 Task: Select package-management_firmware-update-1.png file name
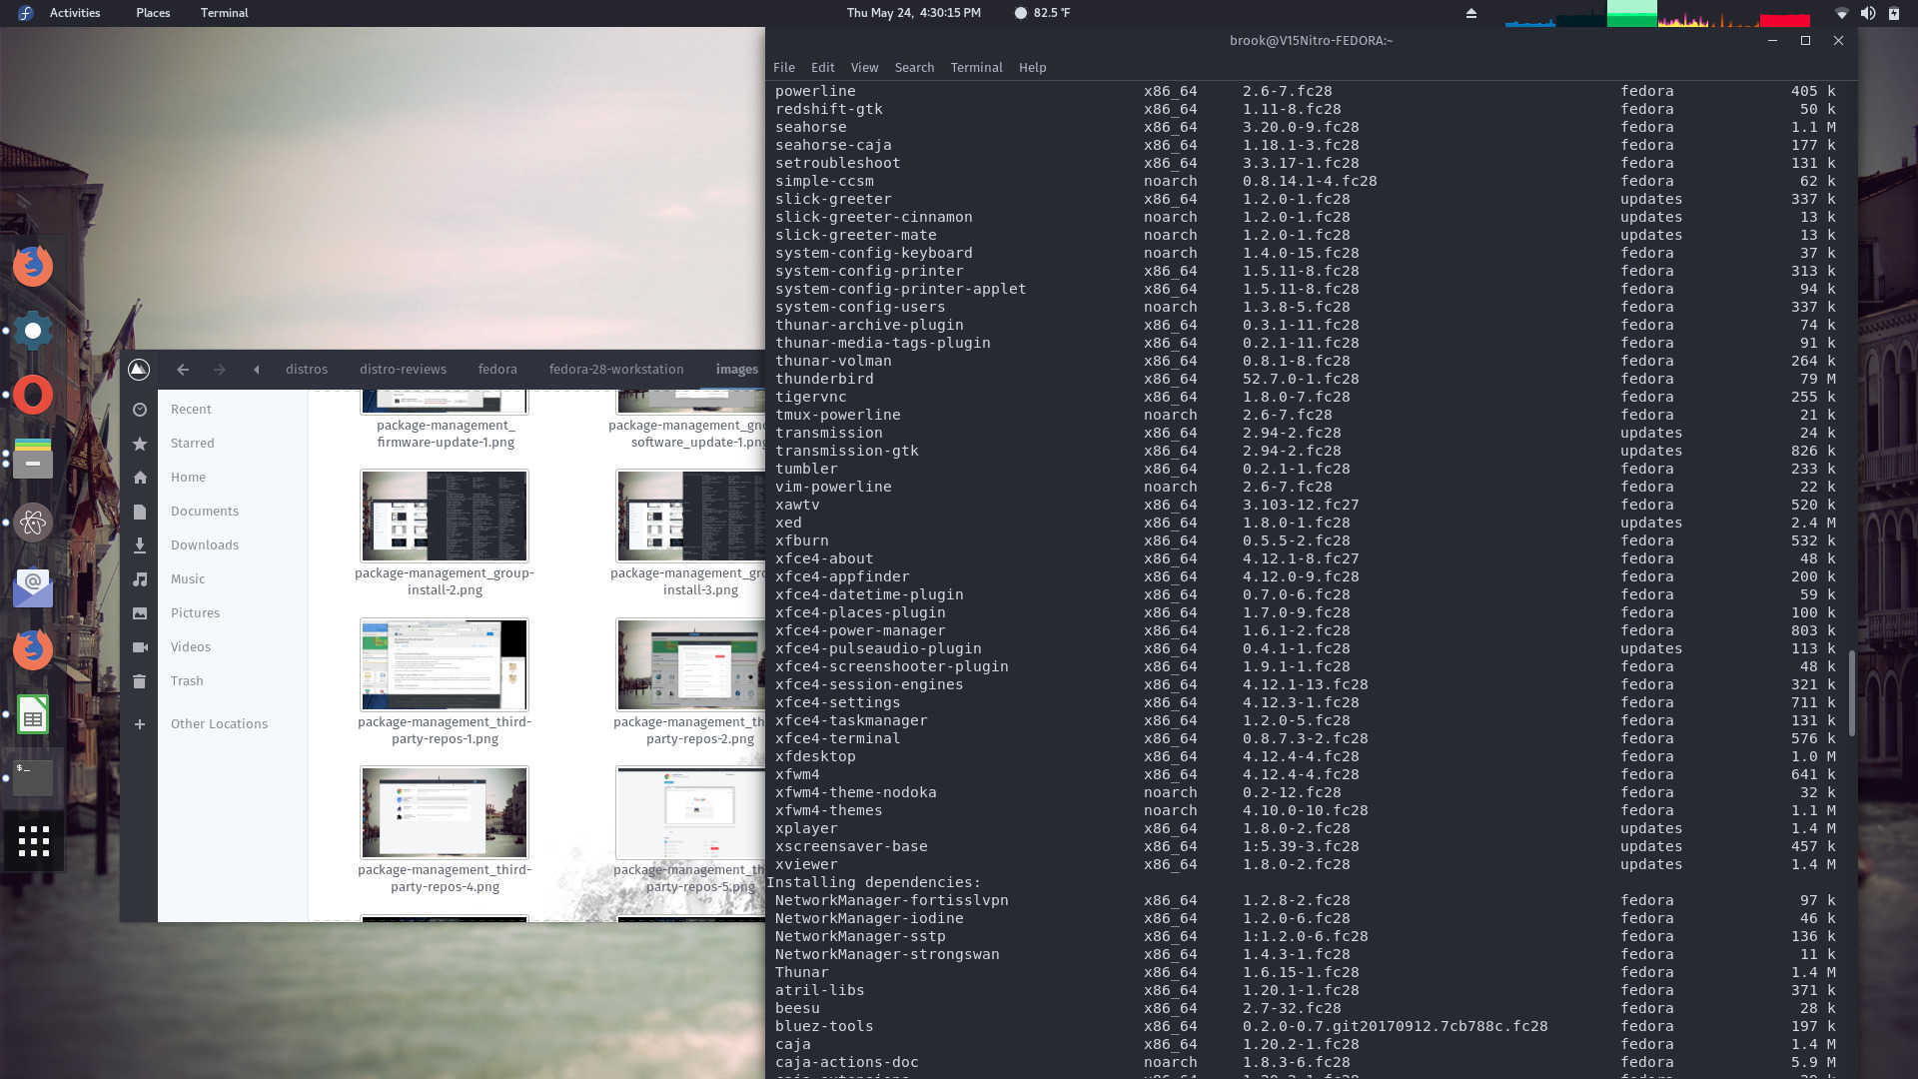(446, 434)
